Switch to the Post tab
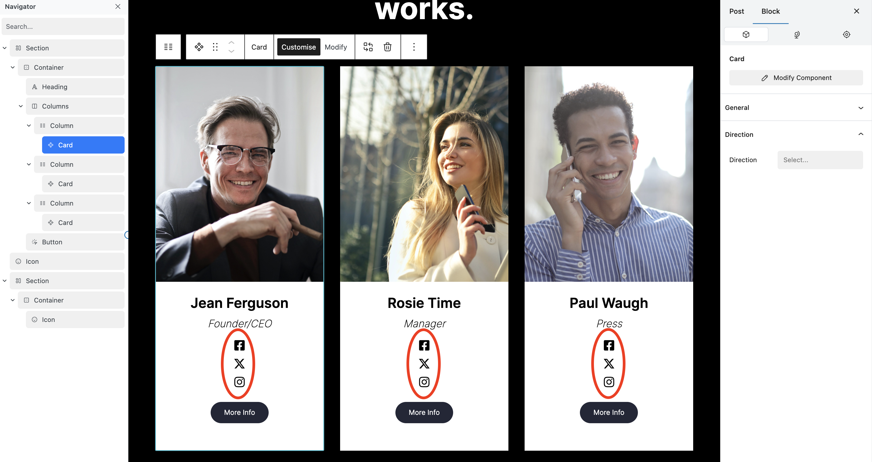Image resolution: width=872 pixels, height=462 pixels. coord(736,12)
